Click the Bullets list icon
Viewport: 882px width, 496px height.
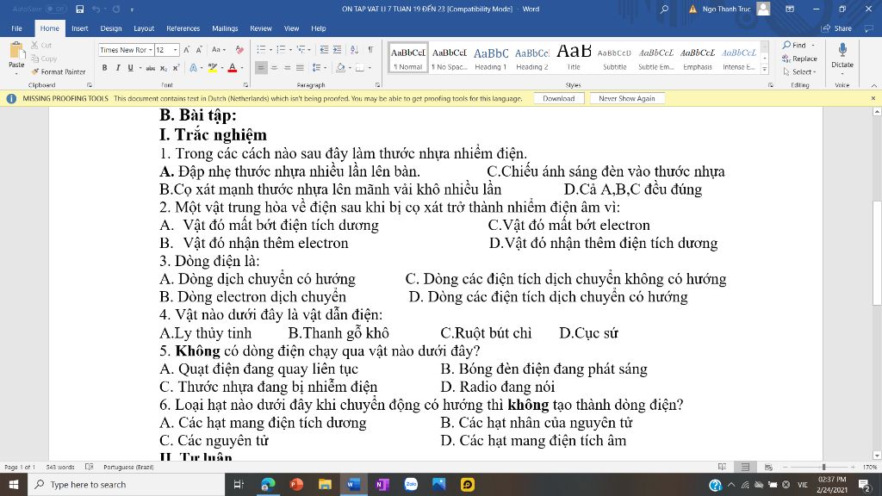click(262, 50)
